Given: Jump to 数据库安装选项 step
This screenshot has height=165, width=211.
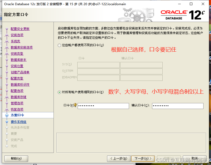Looking at the screenshot, I should [x=22, y=47].
